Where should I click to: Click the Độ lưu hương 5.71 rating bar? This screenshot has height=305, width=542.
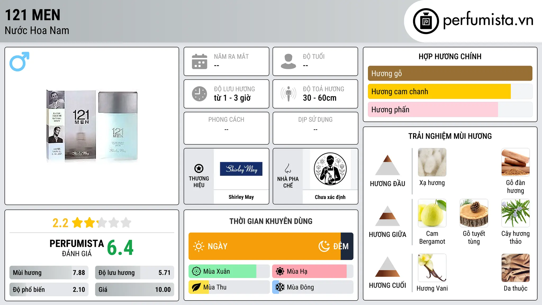pos(134,273)
